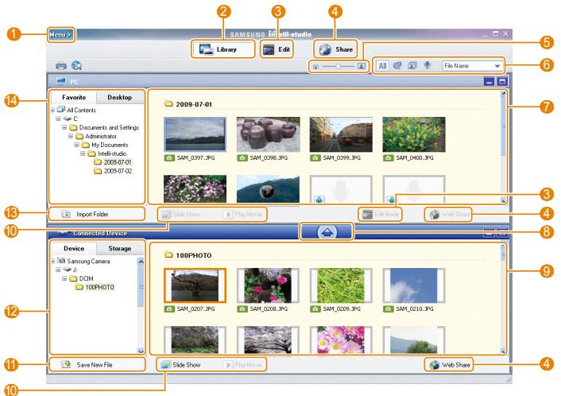Collapse the Samsung Camera tree node
This screenshot has height=396, width=561.
click(52, 261)
